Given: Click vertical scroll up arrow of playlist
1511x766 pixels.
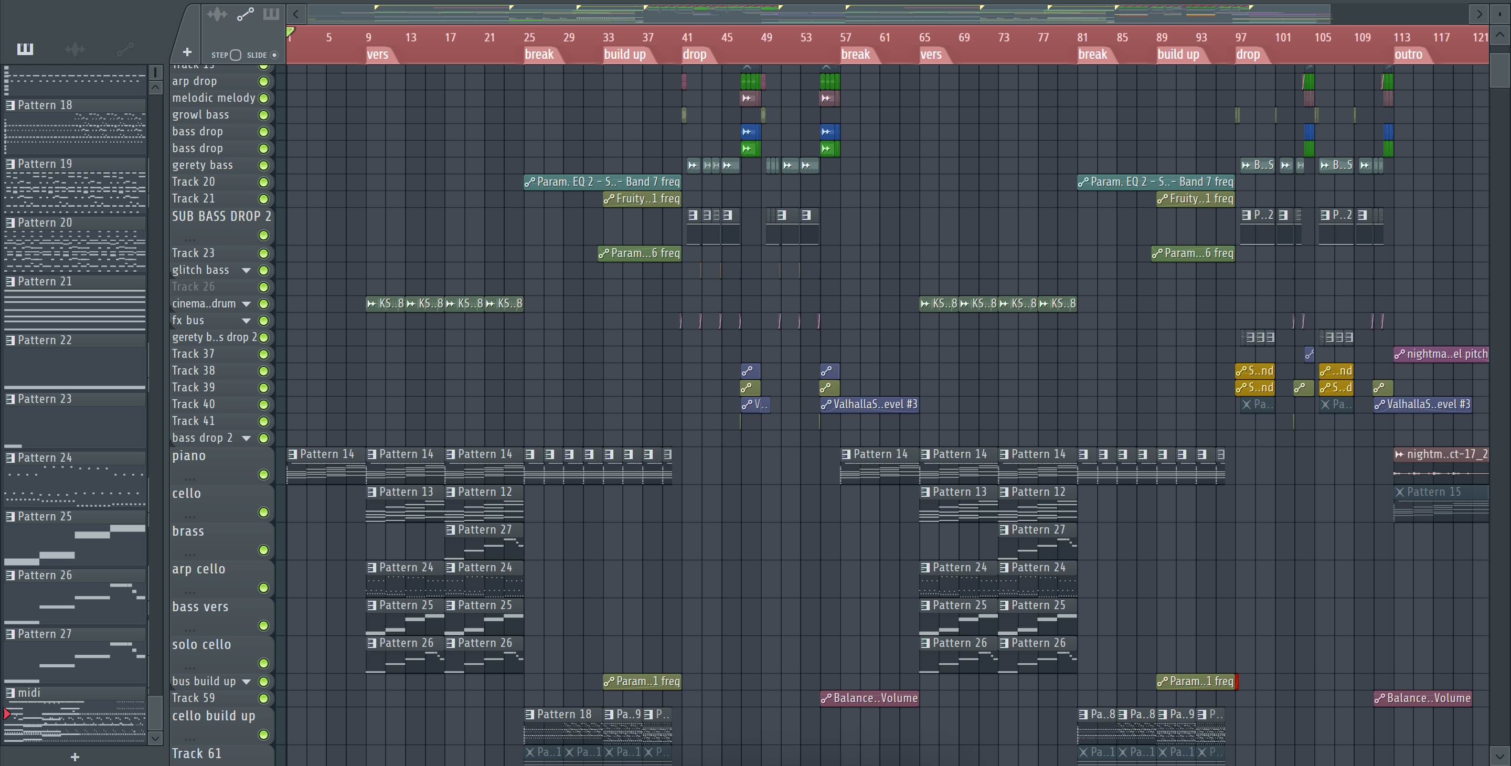Looking at the screenshot, I should [x=1499, y=34].
